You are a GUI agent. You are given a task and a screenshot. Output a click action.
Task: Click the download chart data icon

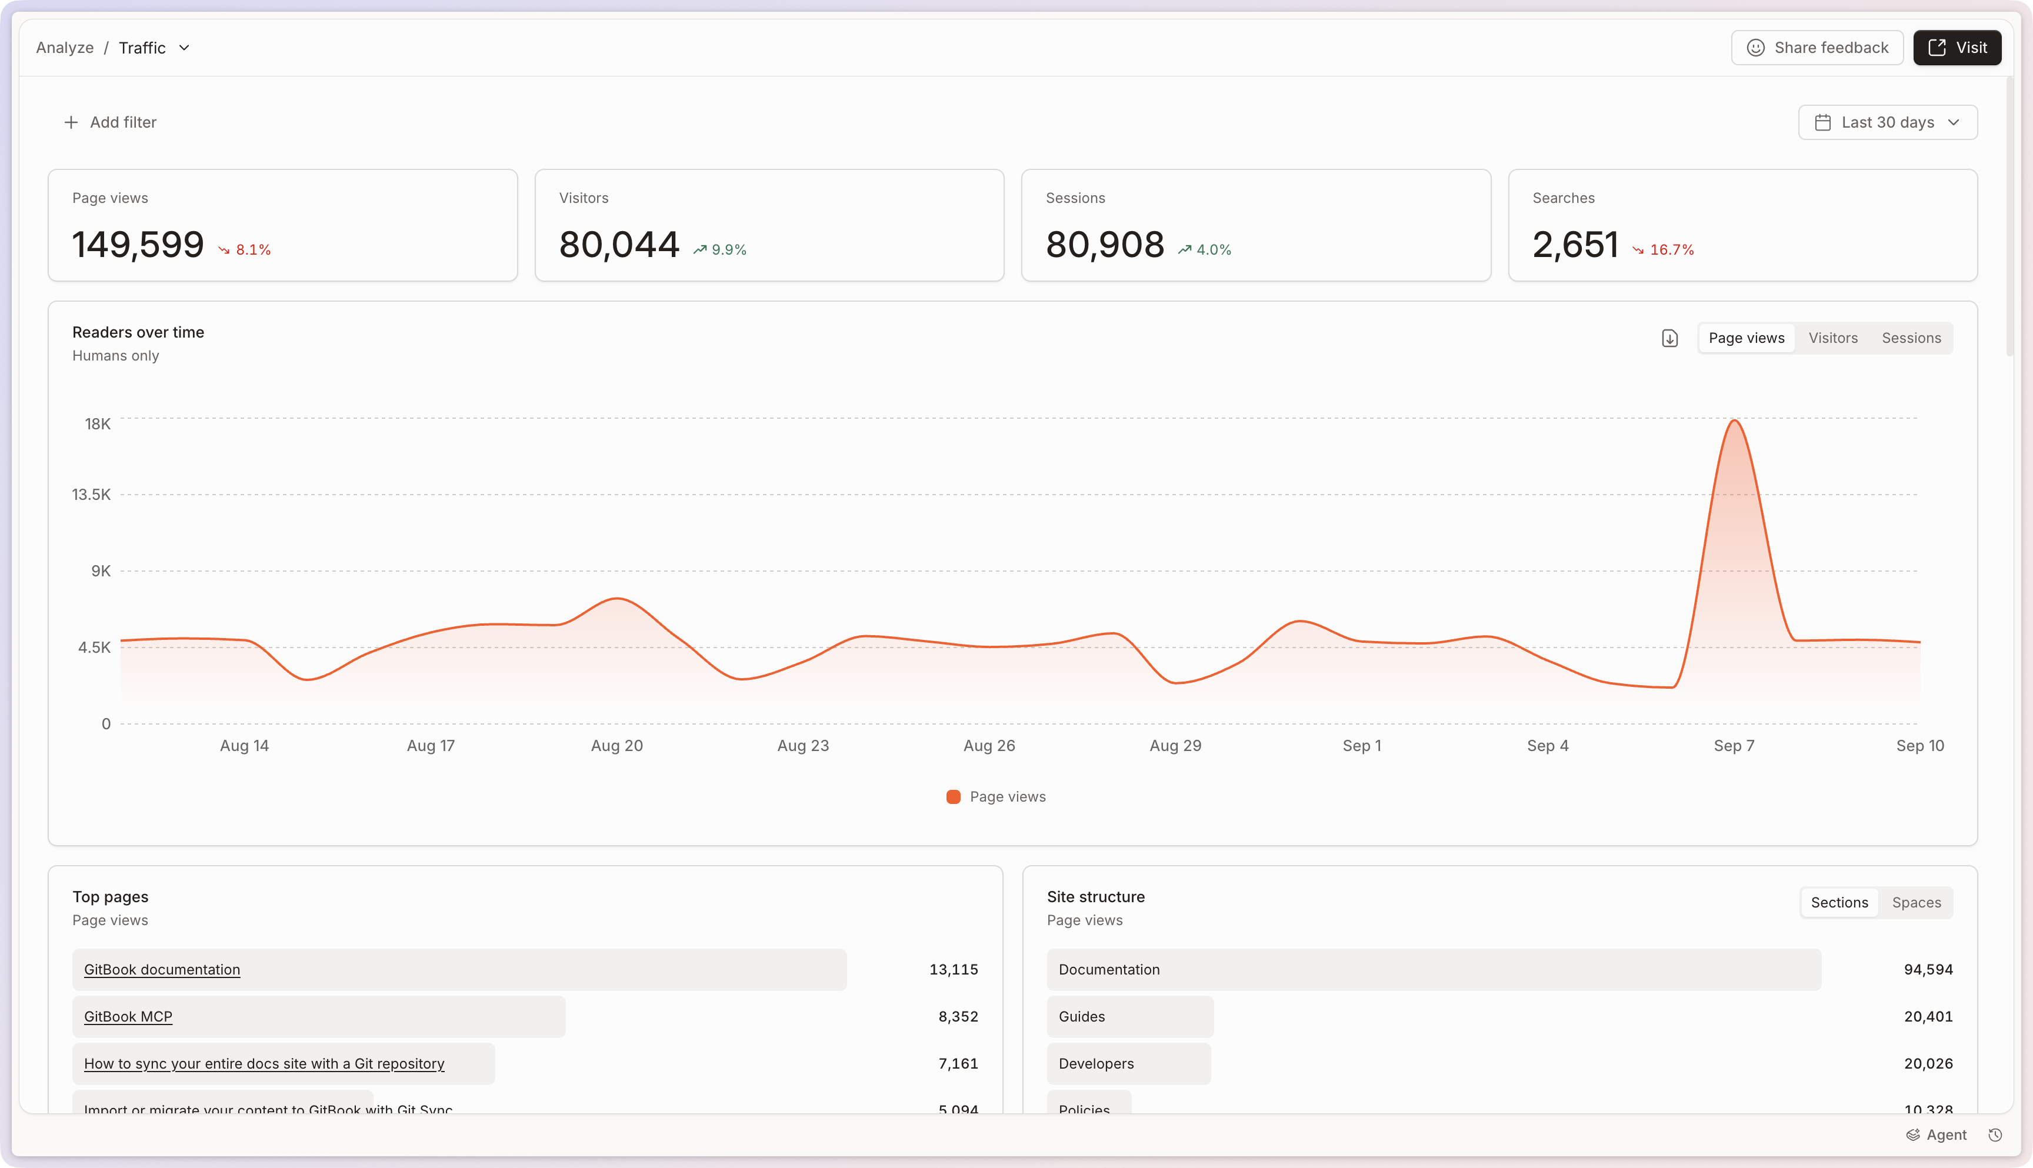pyautogui.click(x=1669, y=338)
